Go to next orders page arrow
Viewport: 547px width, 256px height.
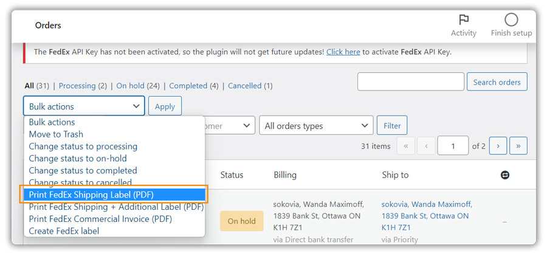(498, 146)
